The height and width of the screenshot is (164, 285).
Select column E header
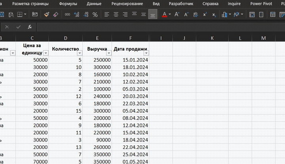pyautogui.click(x=97, y=38)
